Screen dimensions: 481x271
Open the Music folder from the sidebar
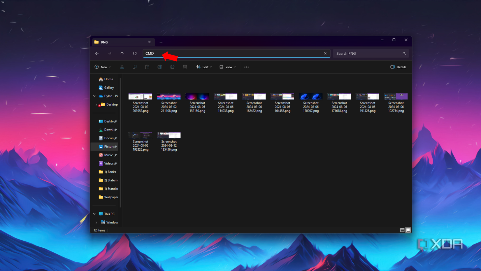click(x=108, y=155)
